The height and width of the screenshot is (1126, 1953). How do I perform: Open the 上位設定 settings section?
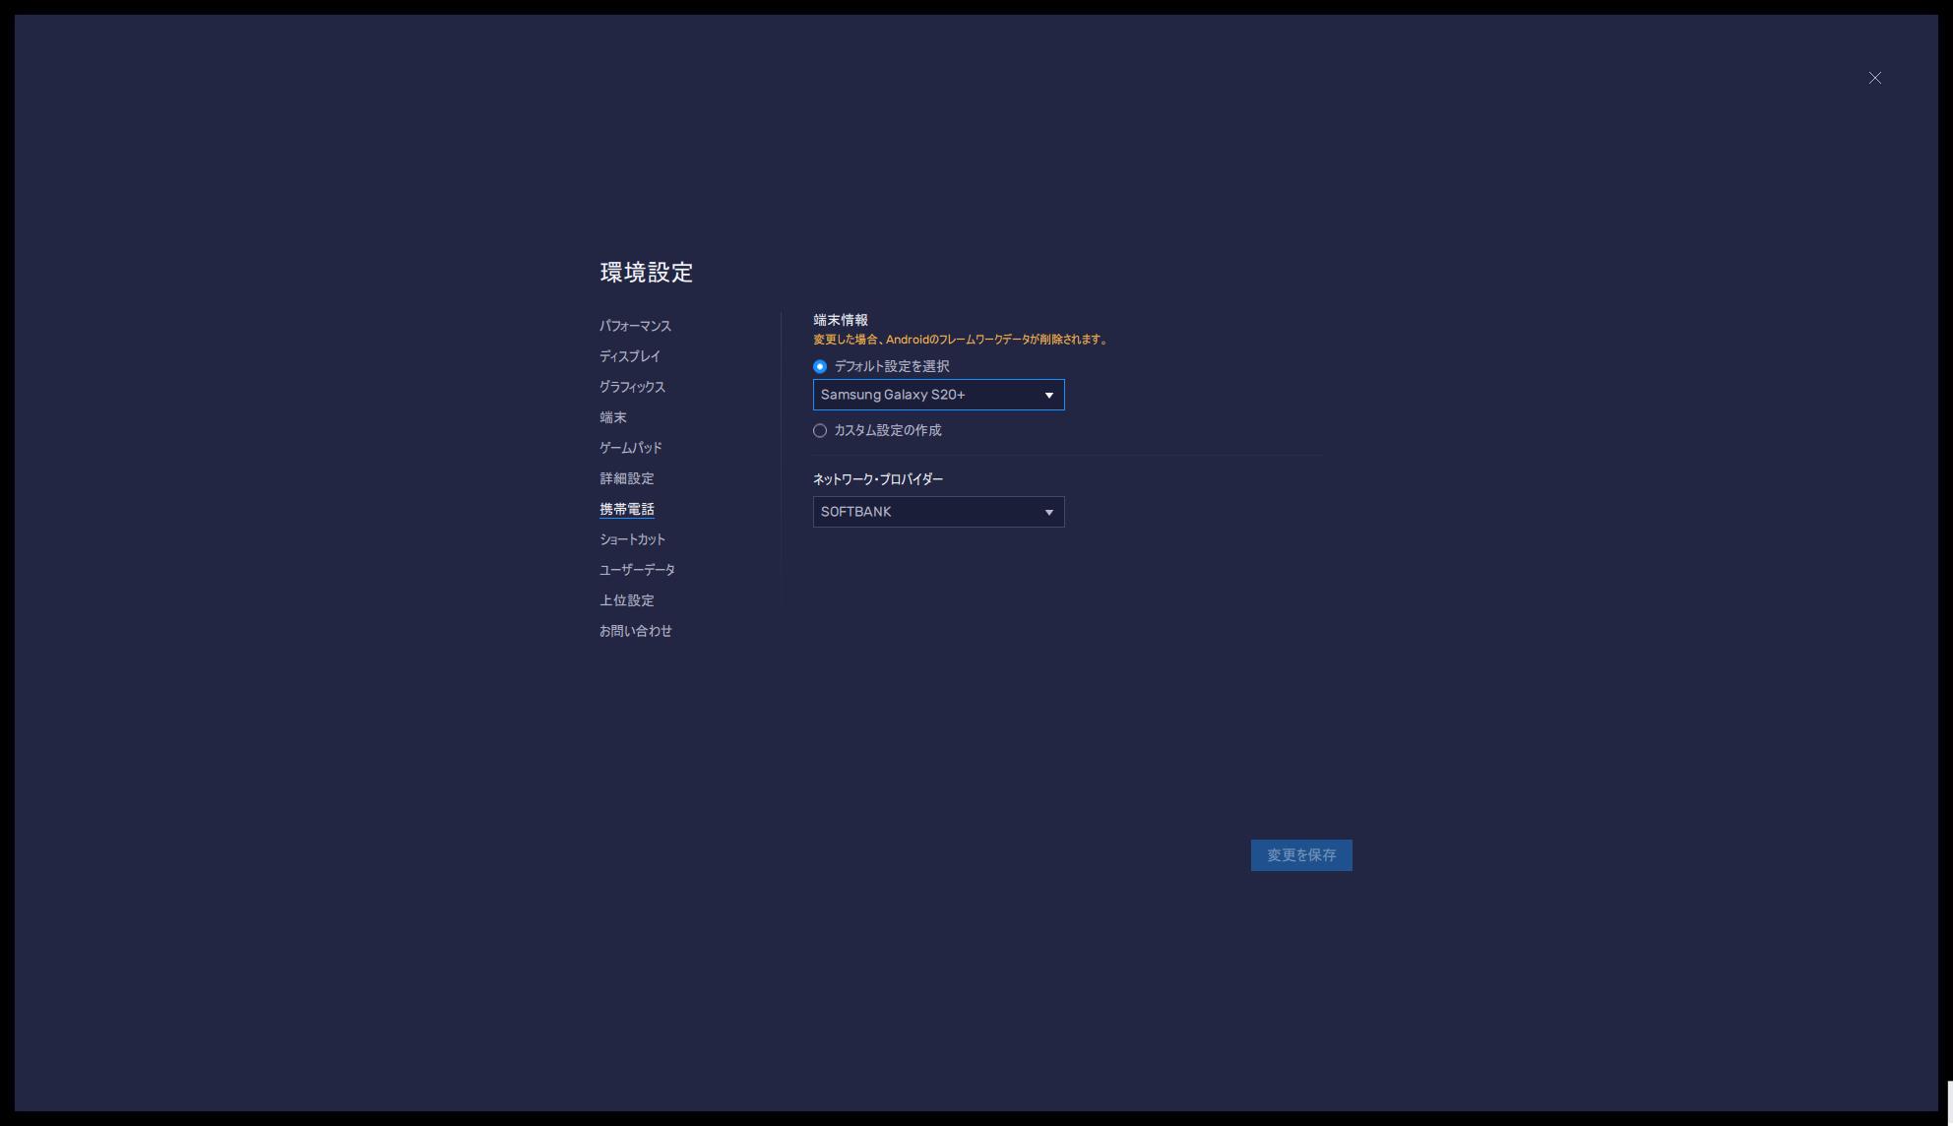pos(627,599)
